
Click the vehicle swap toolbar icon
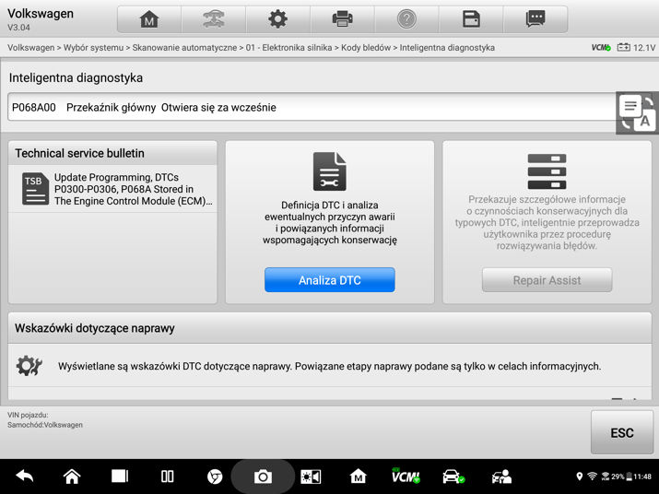214,19
